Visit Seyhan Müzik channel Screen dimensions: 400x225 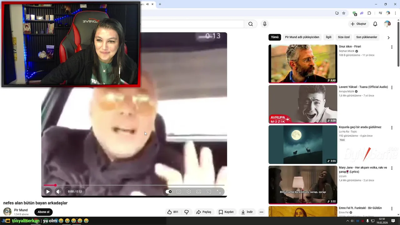347,51
